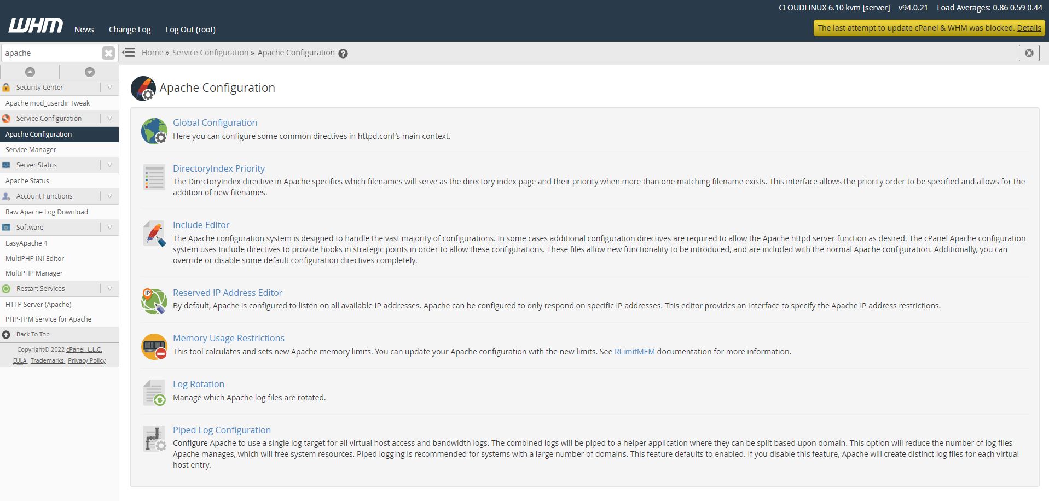Collapse the Server Status section chevron
This screenshot has height=501, width=1049.
[109, 165]
